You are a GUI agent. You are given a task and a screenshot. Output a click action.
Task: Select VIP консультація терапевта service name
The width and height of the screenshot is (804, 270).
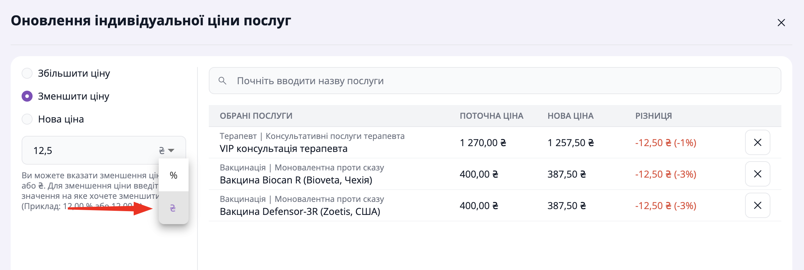284,149
